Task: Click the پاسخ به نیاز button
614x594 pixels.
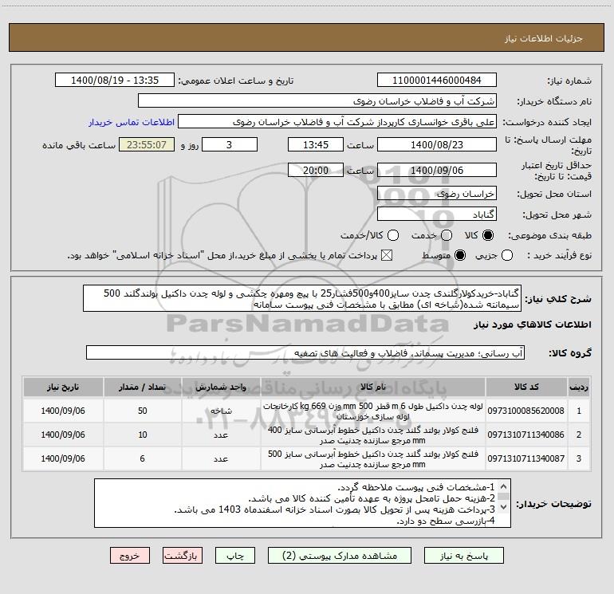Action: click(x=463, y=555)
